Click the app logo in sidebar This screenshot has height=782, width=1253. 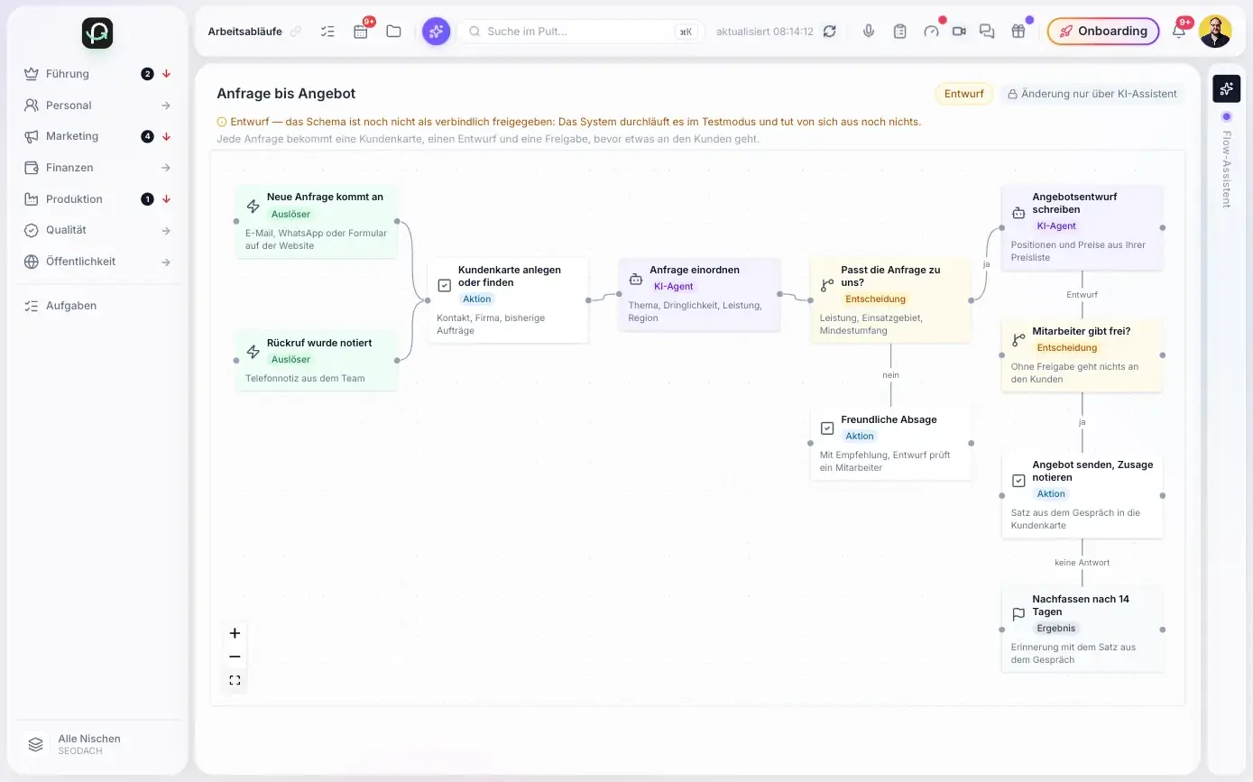click(x=97, y=33)
